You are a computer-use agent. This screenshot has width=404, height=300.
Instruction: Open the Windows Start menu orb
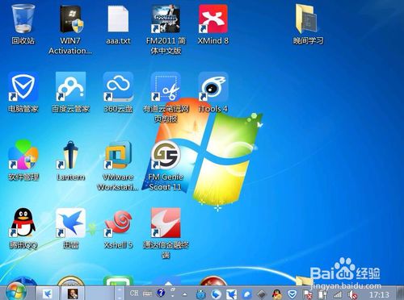pyautogui.click(x=16, y=292)
